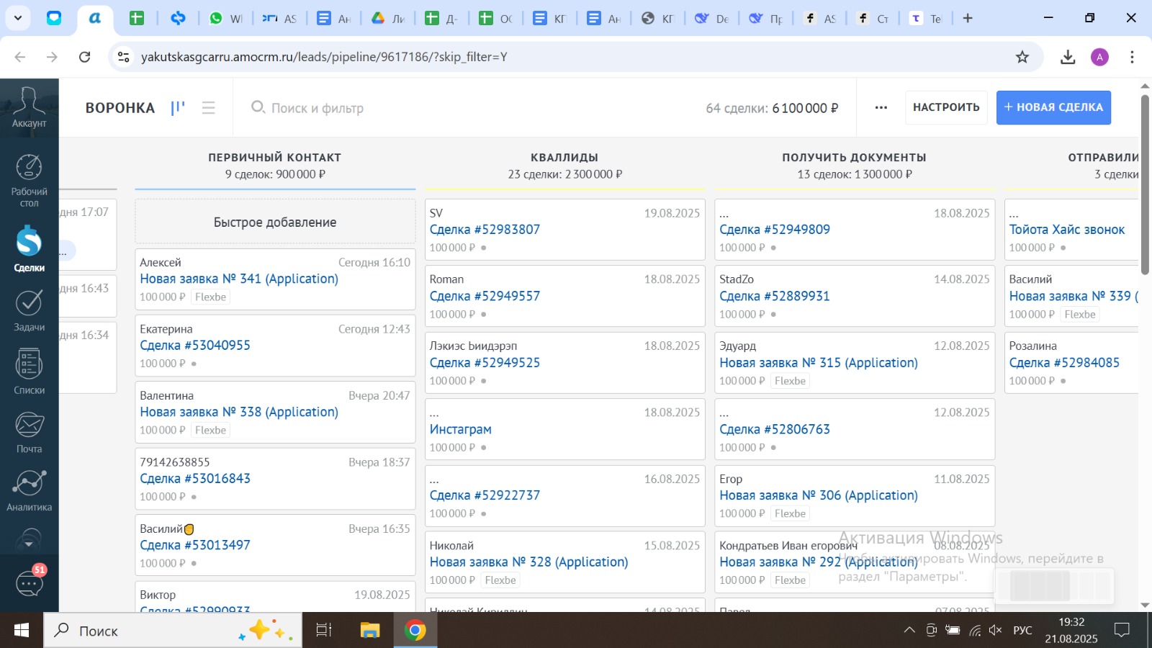Open Chrome three-dot menu
1152x648 pixels.
(1132, 57)
